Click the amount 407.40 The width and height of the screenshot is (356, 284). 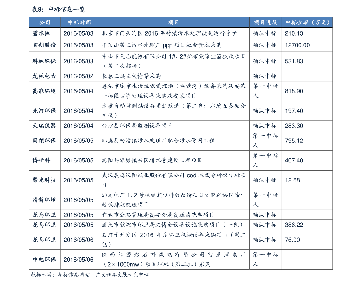294,160
